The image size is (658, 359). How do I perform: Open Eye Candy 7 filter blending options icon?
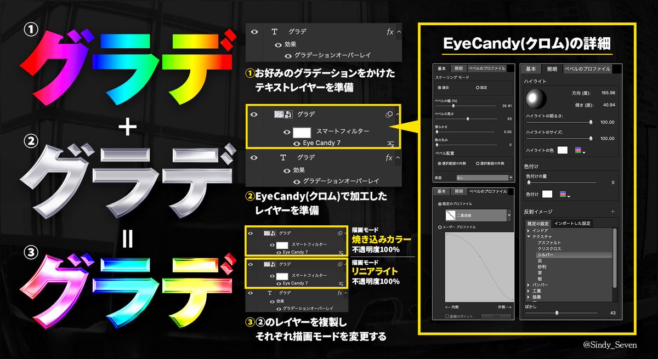390,143
